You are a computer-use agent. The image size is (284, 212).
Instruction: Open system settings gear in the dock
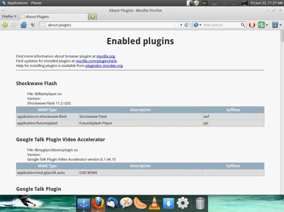point(182,203)
